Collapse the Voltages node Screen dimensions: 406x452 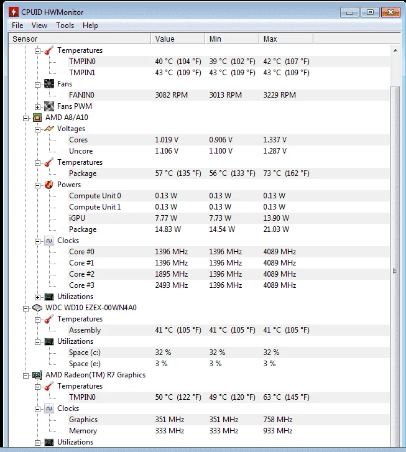click(37, 129)
